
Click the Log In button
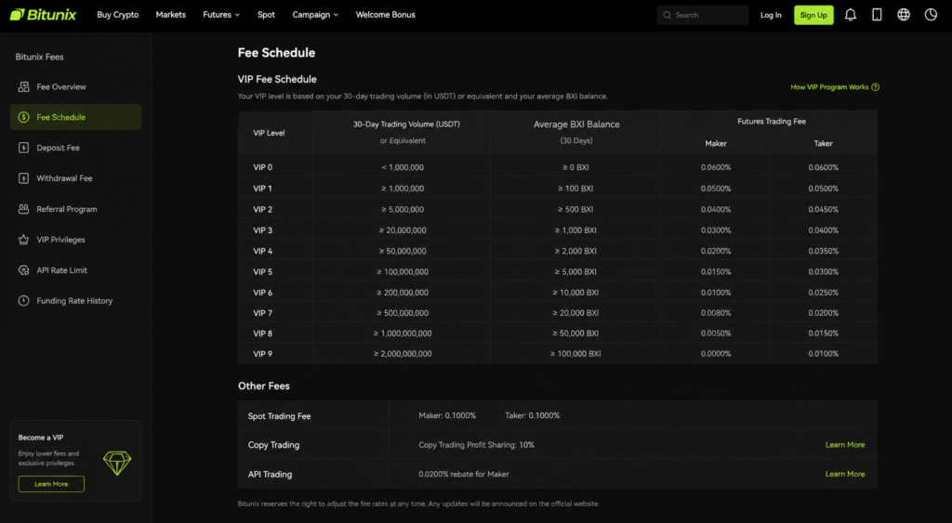771,15
